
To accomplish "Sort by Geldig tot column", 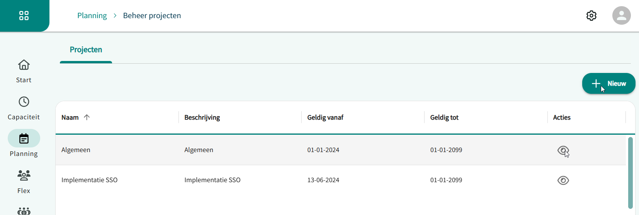I will (444, 117).
